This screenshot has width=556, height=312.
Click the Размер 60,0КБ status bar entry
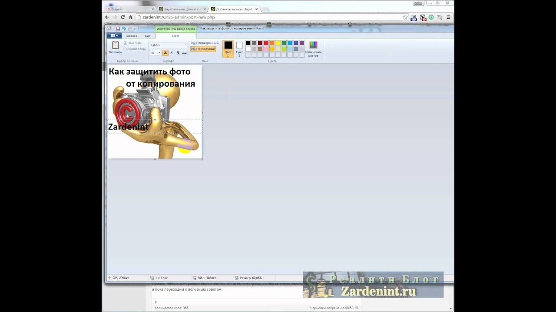[x=248, y=278]
